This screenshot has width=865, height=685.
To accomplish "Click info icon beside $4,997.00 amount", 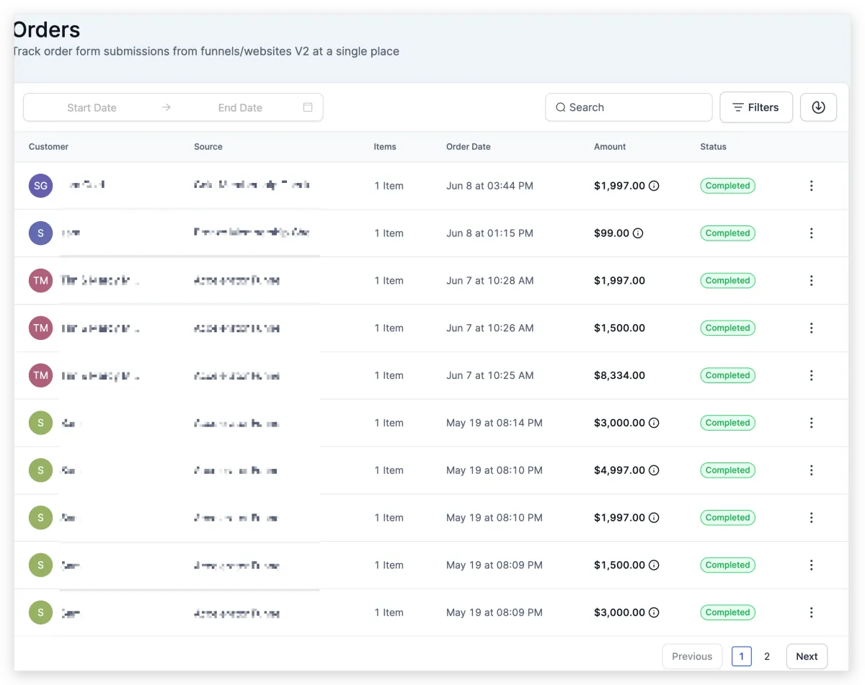I will 654,470.
